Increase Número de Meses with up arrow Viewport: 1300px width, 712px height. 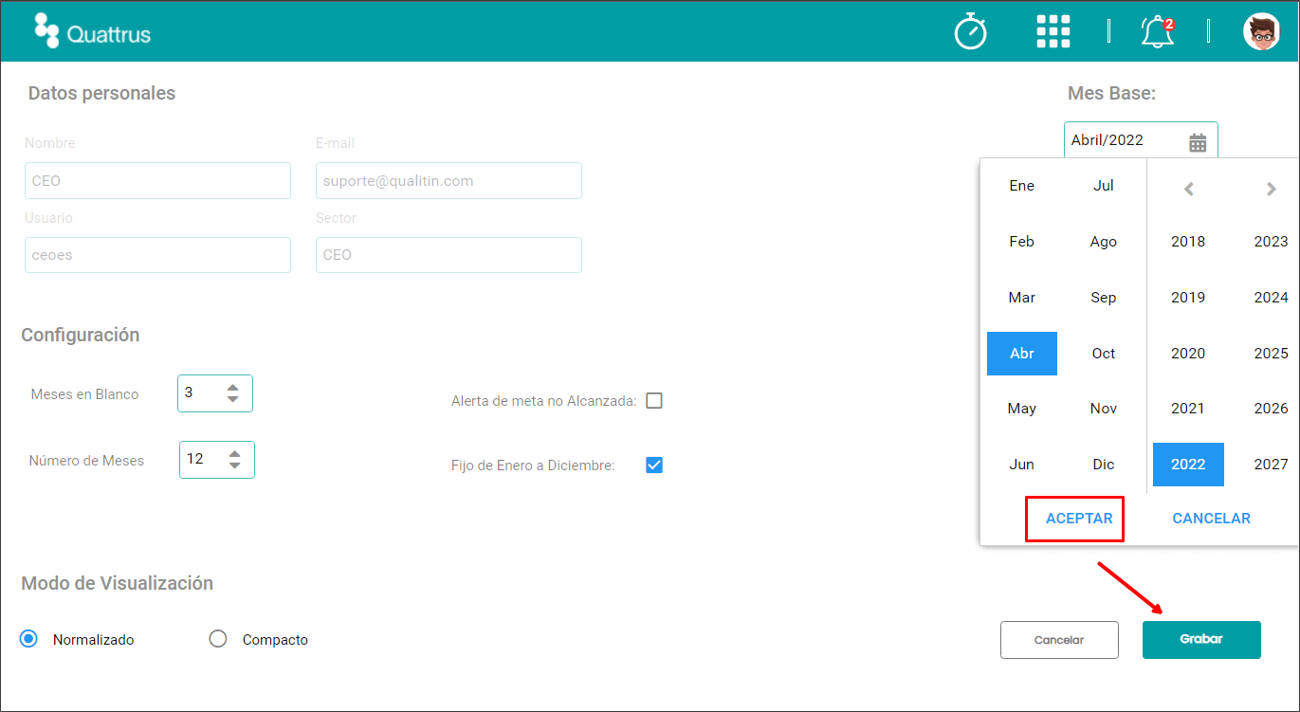pos(235,453)
